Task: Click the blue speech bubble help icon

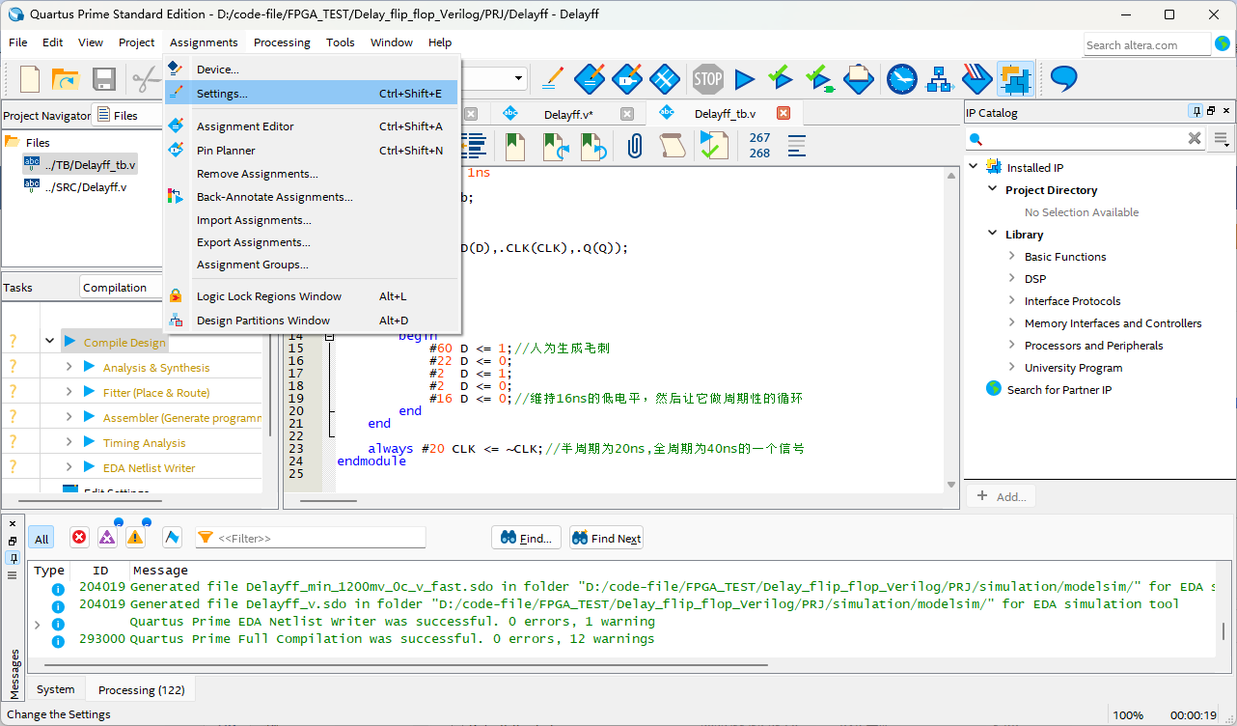Action: (x=1063, y=78)
